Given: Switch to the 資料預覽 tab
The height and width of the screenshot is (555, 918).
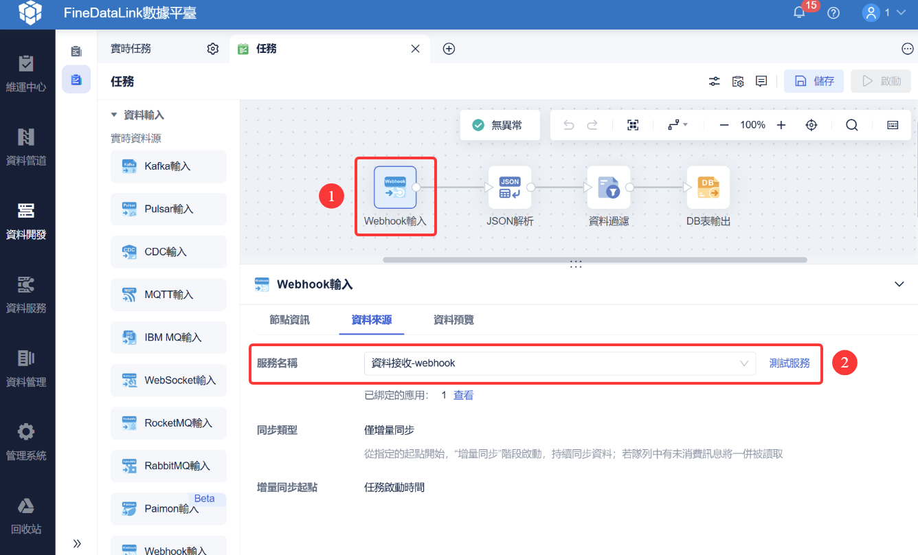Looking at the screenshot, I should tap(454, 320).
